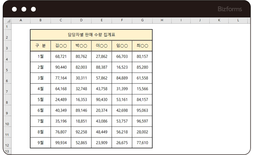Image resolution: width=253 pixels, height=155 pixels.
Task: Click the cell with value 68,721
Action: 61,56
